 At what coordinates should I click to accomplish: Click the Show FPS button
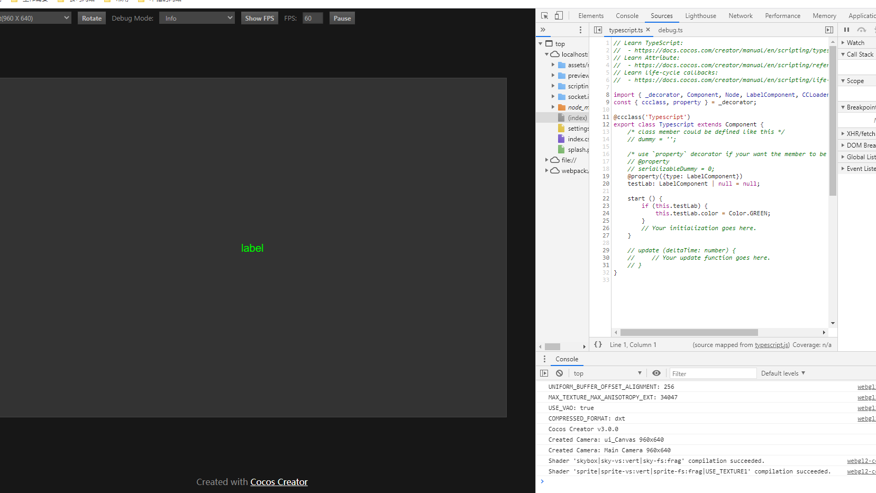(259, 18)
